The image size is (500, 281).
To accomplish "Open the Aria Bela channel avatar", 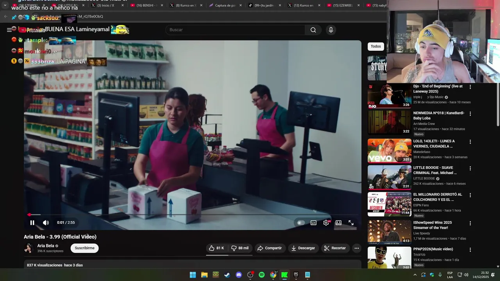I will coord(29,248).
